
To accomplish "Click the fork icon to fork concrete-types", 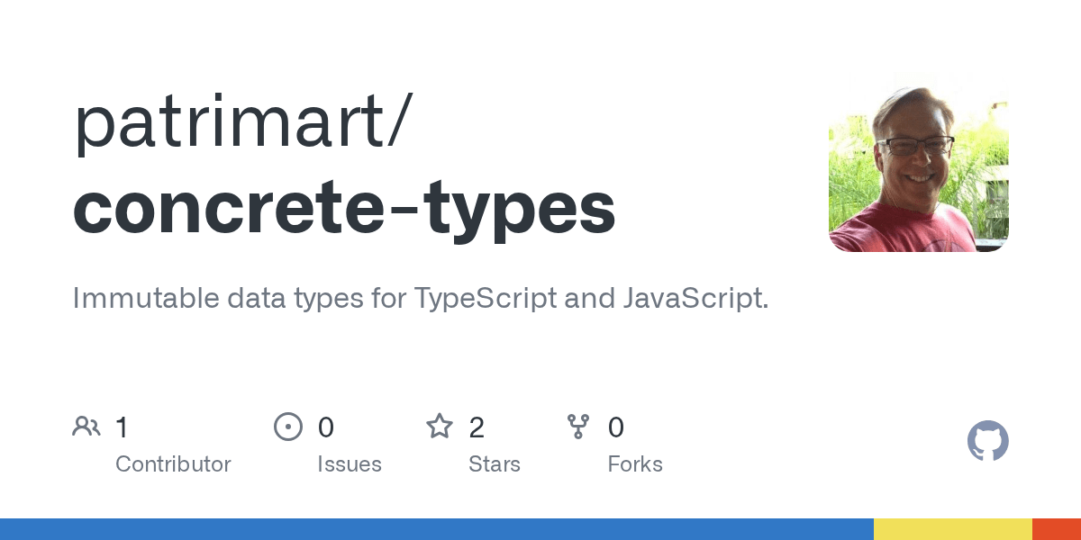I will (x=577, y=427).
